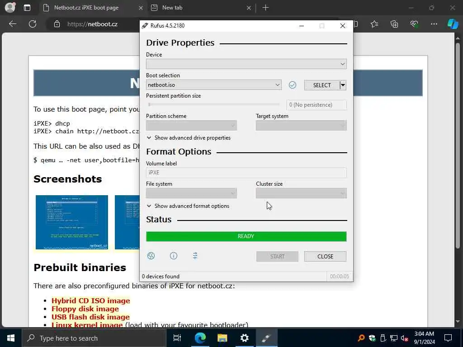Open Task View on the taskbar

(x=177, y=338)
